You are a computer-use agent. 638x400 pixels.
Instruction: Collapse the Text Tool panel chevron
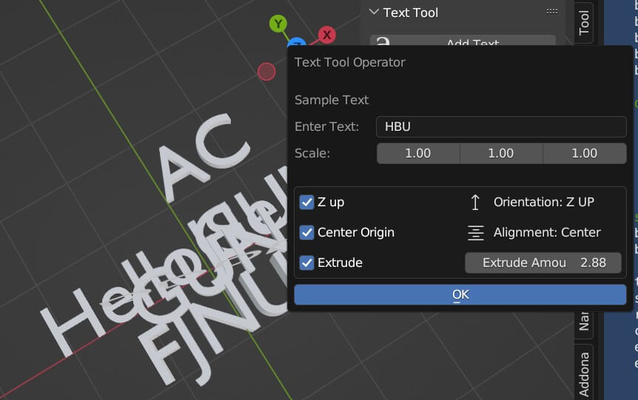point(373,13)
